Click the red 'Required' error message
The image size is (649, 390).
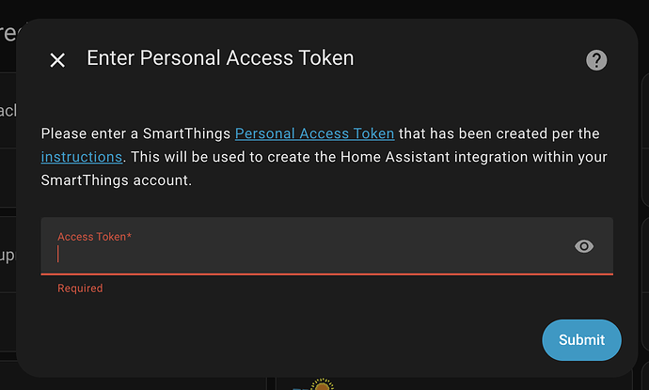tap(80, 289)
